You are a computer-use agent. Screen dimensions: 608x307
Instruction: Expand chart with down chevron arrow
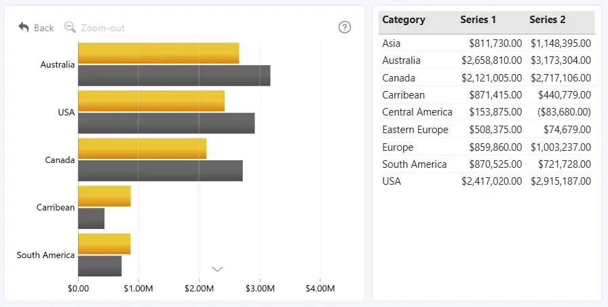tap(218, 269)
